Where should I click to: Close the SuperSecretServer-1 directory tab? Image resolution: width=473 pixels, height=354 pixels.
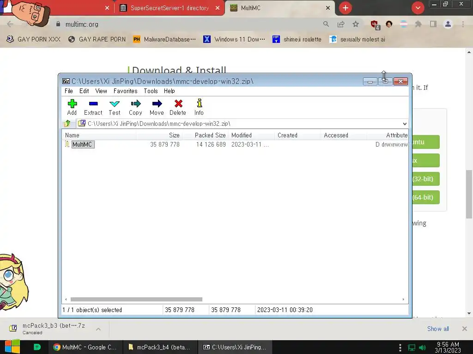click(x=218, y=8)
